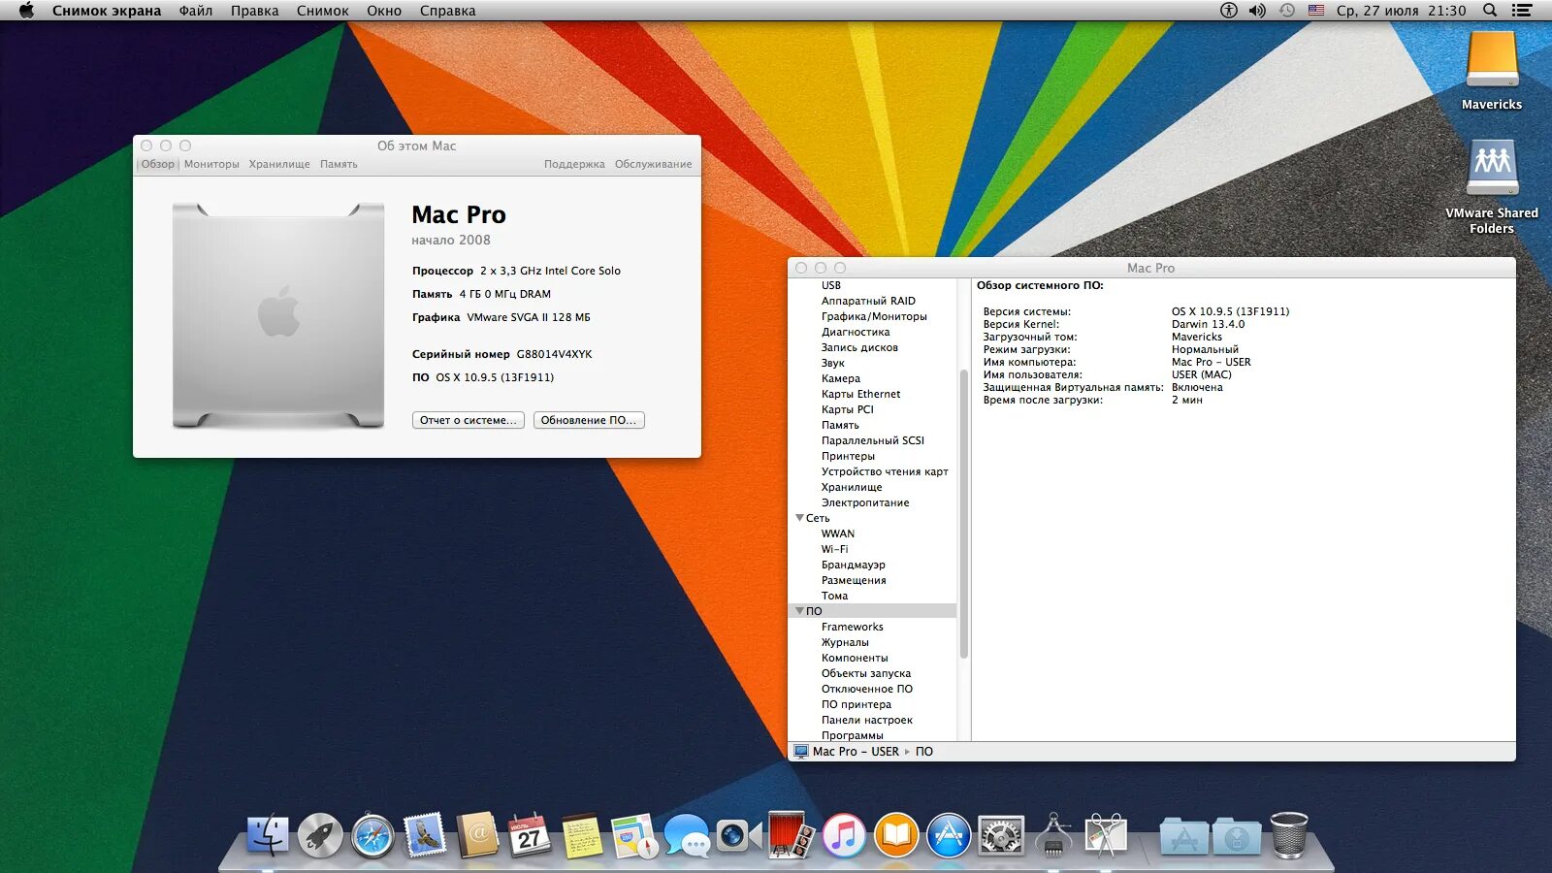This screenshot has width=1552, height=873.
Task: Open Maps icon in the Dock
Action: [x=634, y=834]
